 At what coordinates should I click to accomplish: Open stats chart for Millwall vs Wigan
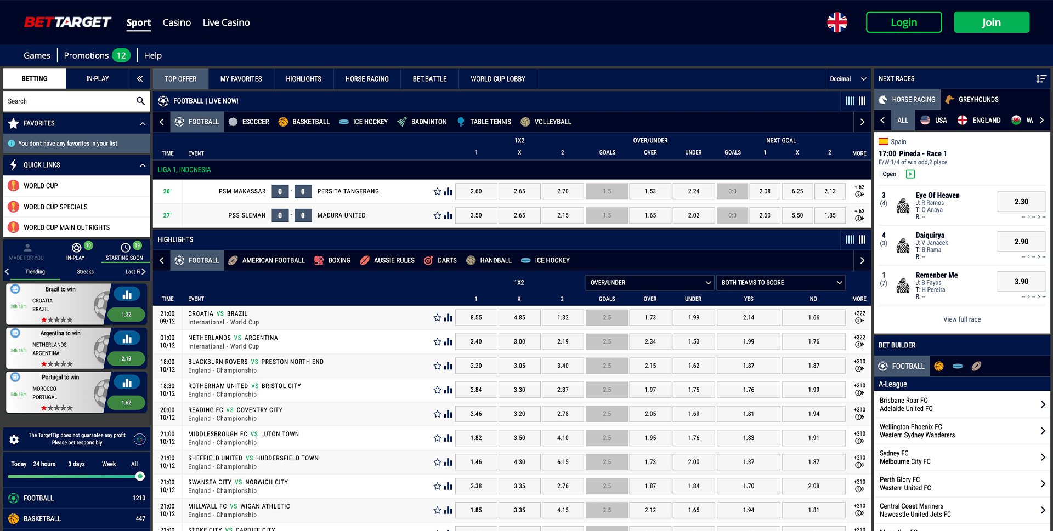(x=448, y=511)
